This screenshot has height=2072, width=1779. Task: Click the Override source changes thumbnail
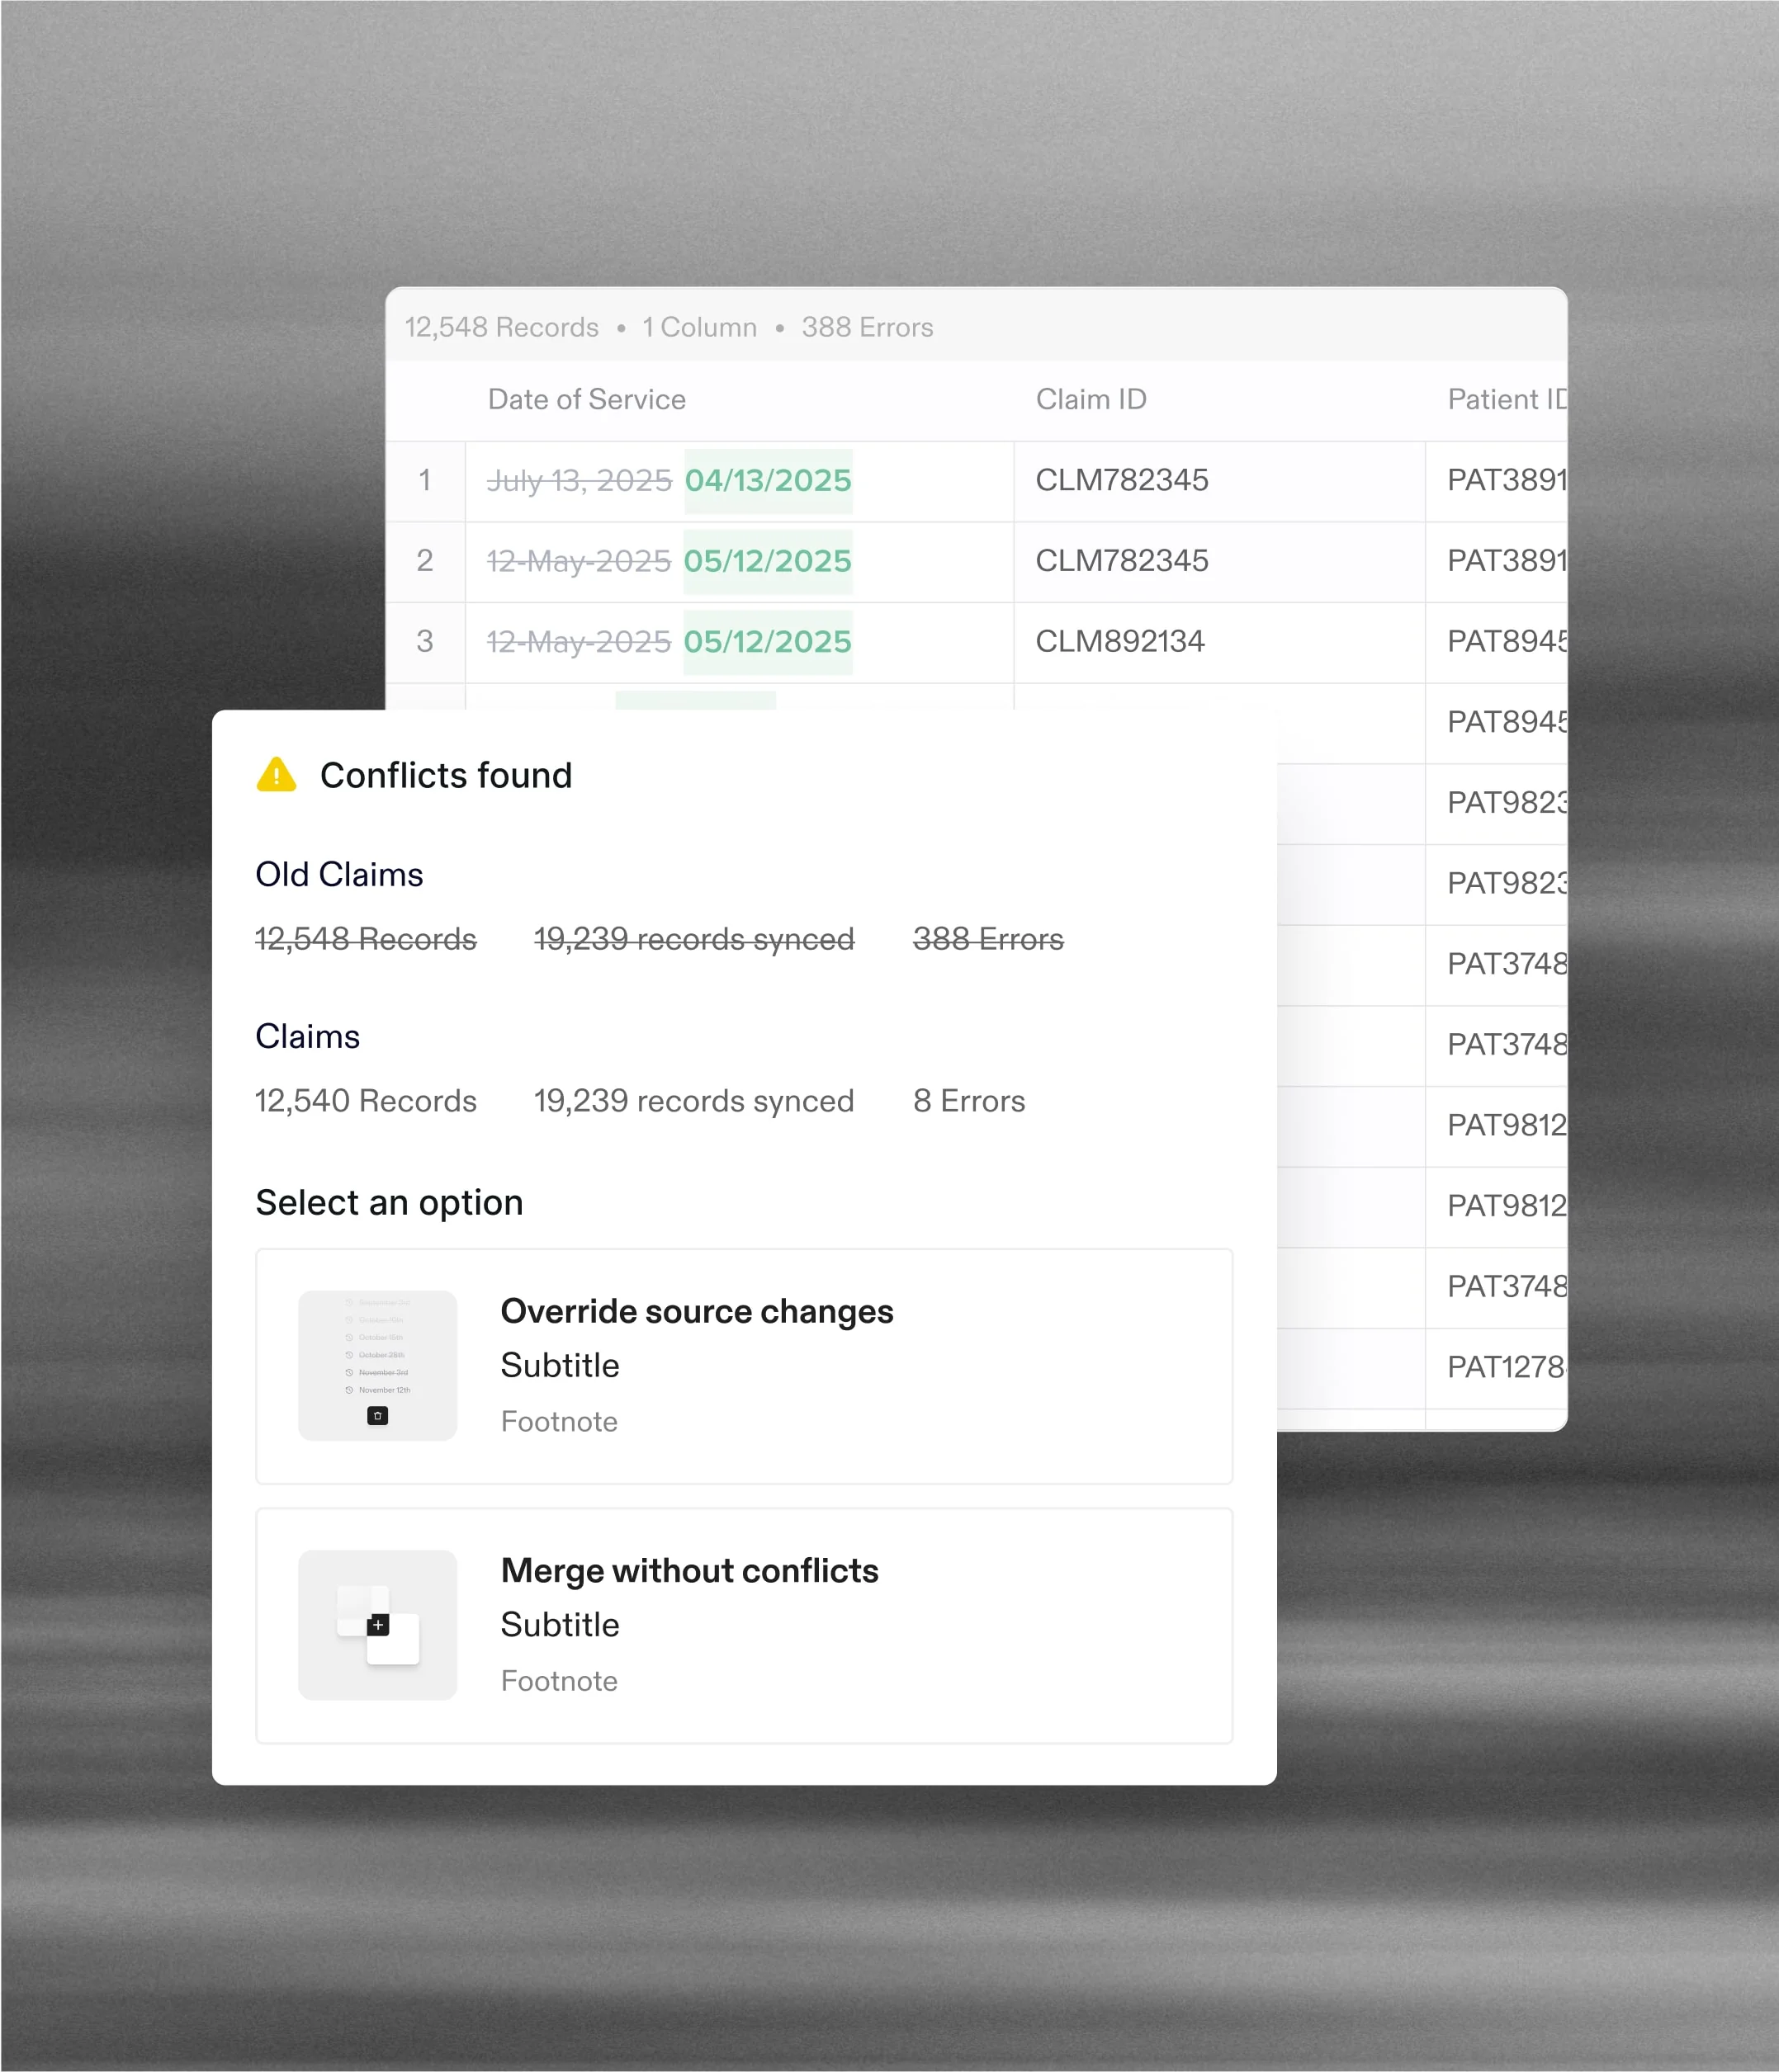(x=377, y=1365)
